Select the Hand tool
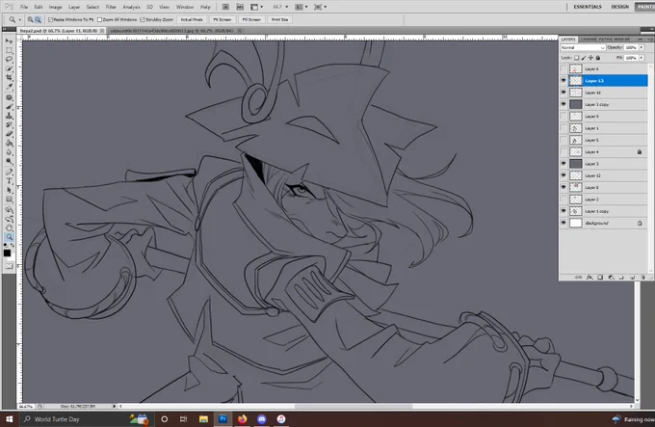655x427 pixels. click(x=9, y=227)
